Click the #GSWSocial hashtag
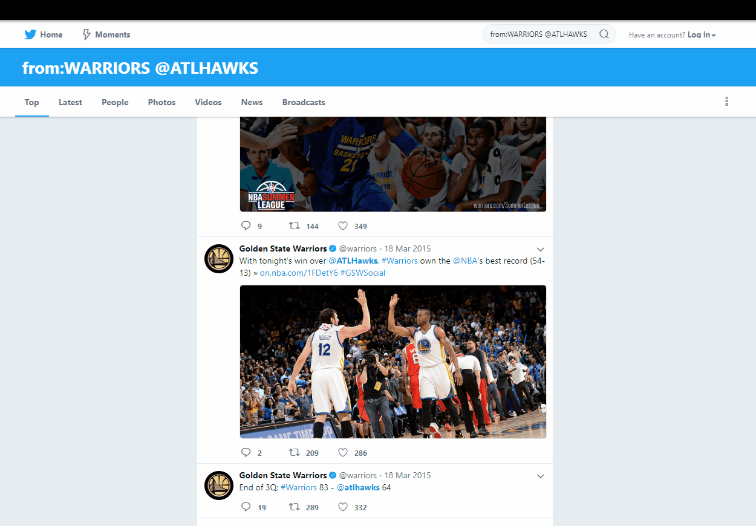 (x=363, y=273)
